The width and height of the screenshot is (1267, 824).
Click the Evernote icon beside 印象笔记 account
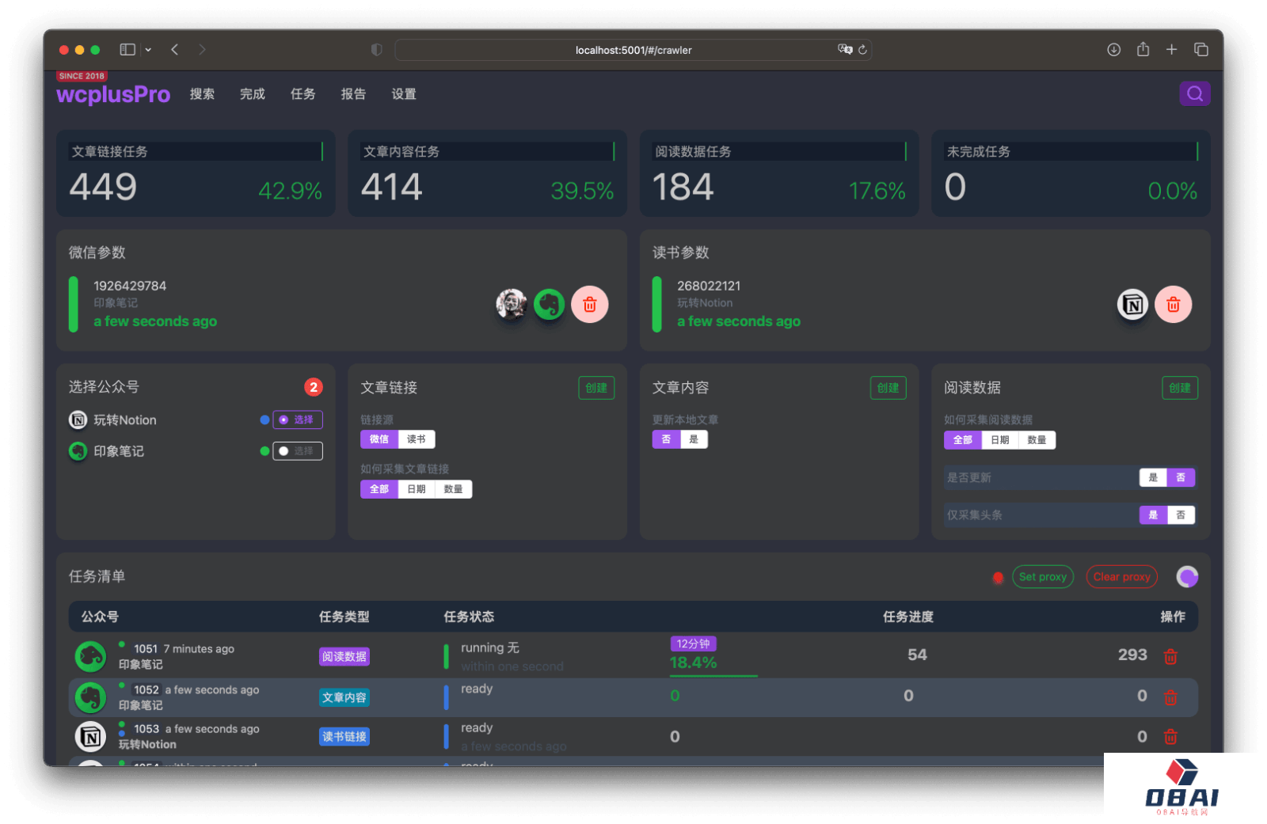coord(78,451)
